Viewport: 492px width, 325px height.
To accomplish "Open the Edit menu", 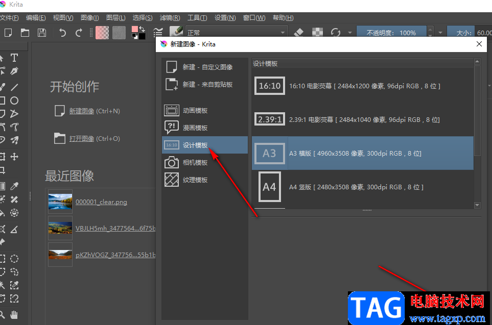I will [36, 18].
